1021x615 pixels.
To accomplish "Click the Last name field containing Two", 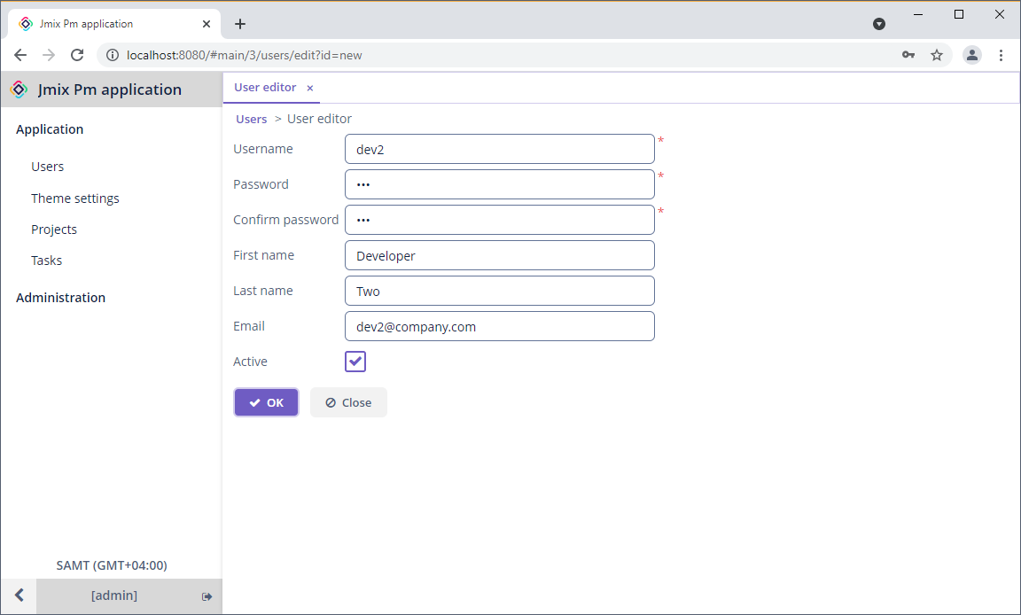I will 500,291.
